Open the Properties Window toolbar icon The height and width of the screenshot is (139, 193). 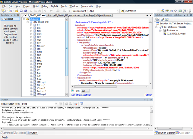[167, 11]
